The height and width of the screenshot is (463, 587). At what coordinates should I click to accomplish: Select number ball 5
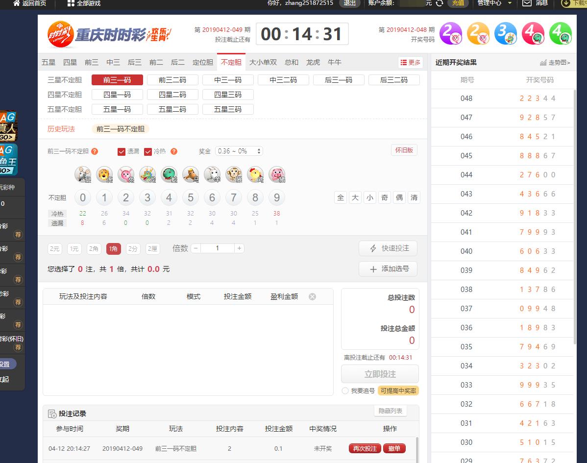click(191, 198)
